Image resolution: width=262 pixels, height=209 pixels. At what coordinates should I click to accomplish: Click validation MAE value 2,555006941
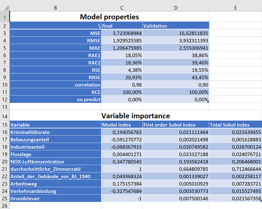click(x=176, y=48)
